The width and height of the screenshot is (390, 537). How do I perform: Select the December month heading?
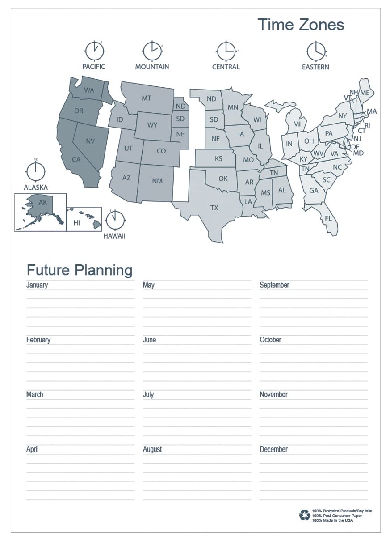click(x=273, y=449)
